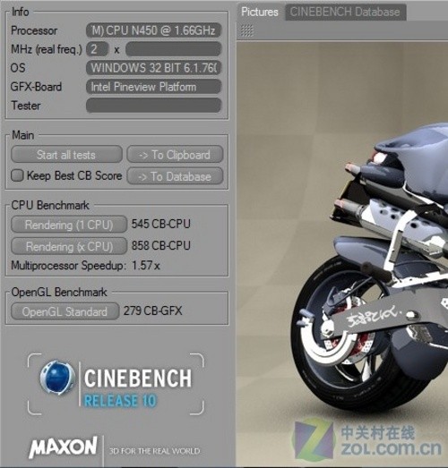Image resolution: width=448 pixels, height=468 pixels.
Task: Click the CINEBENCH RELEASE 10 title text
Action: (137, 387)
